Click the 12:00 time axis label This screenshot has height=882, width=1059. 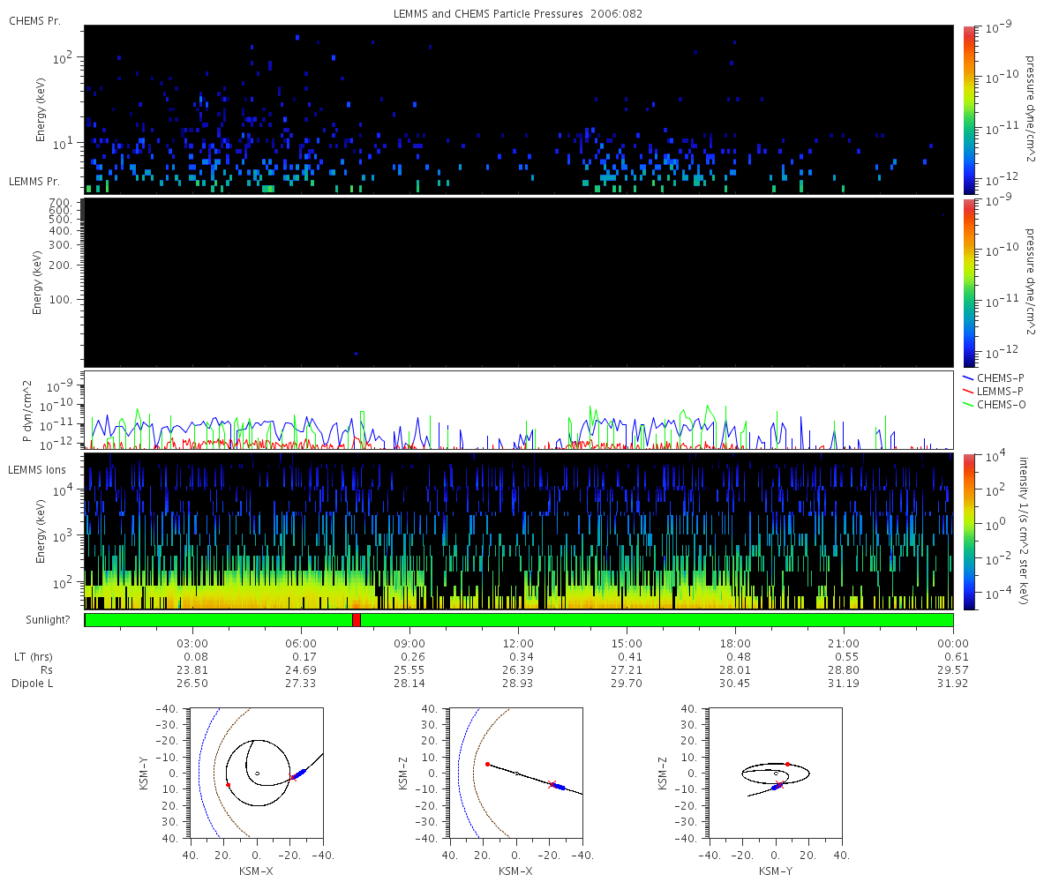518,644
